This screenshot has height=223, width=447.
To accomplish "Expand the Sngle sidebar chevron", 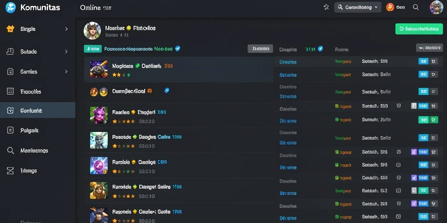I will [x=66, y=29].
